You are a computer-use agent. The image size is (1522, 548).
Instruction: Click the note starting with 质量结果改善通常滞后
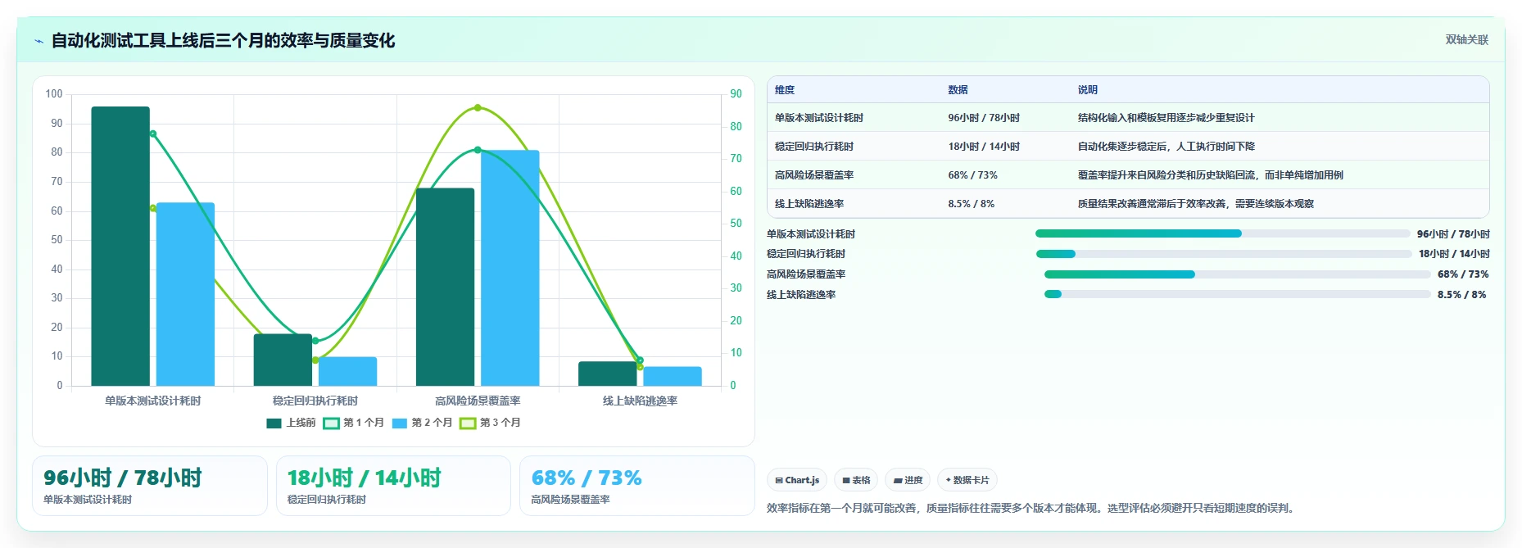[1195, 204]
